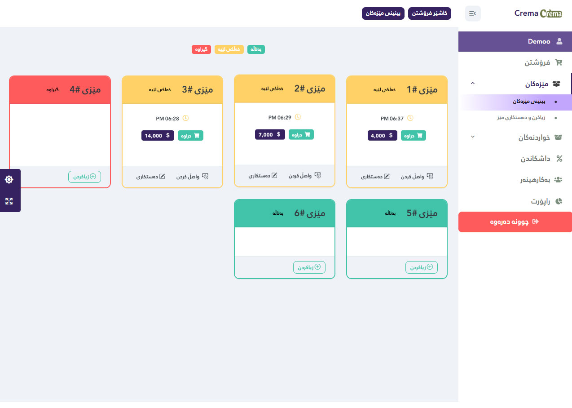Click زیاکردن on table #5
Image resolution: width=572 pixels, height=408 pixels.
(x=421, y=267)
